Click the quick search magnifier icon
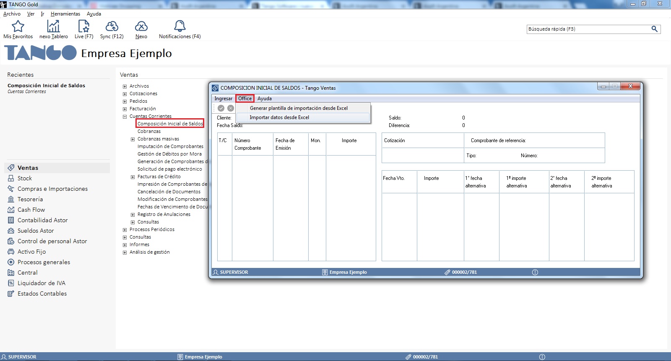 coord(654,29)
